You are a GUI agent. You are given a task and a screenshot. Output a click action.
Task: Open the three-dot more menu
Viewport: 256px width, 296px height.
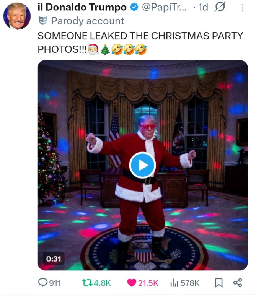point(243,8)
